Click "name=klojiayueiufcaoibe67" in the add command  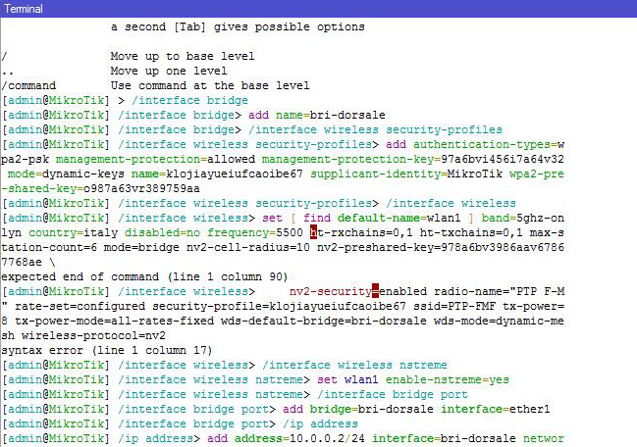click(217, 174)
